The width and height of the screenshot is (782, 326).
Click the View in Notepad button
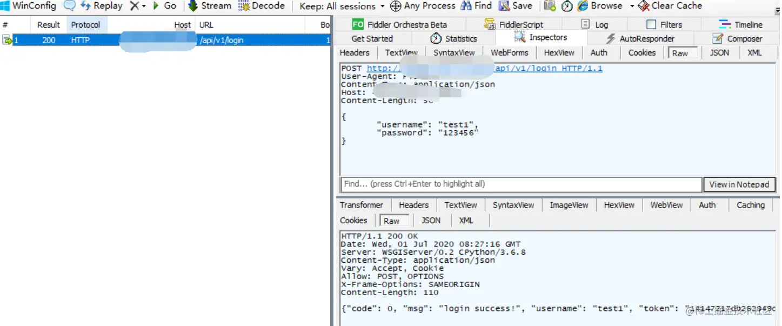click(739, 184)
